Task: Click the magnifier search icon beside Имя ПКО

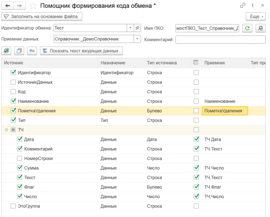Action: point(260,28)
